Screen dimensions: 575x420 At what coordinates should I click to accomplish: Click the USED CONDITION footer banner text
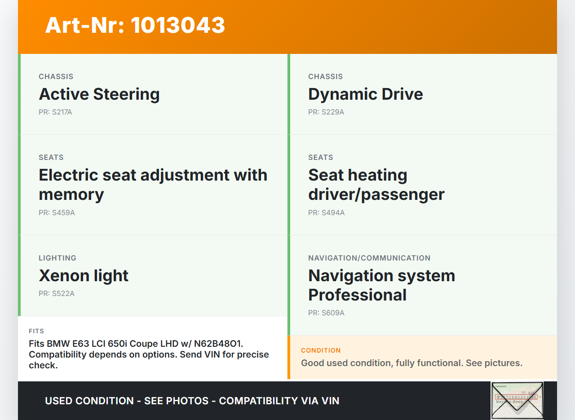192,401
